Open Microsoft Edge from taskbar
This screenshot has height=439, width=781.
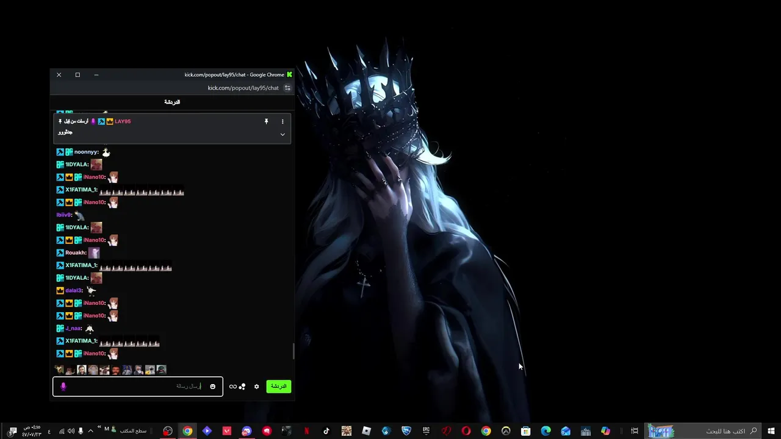[545, 430]
